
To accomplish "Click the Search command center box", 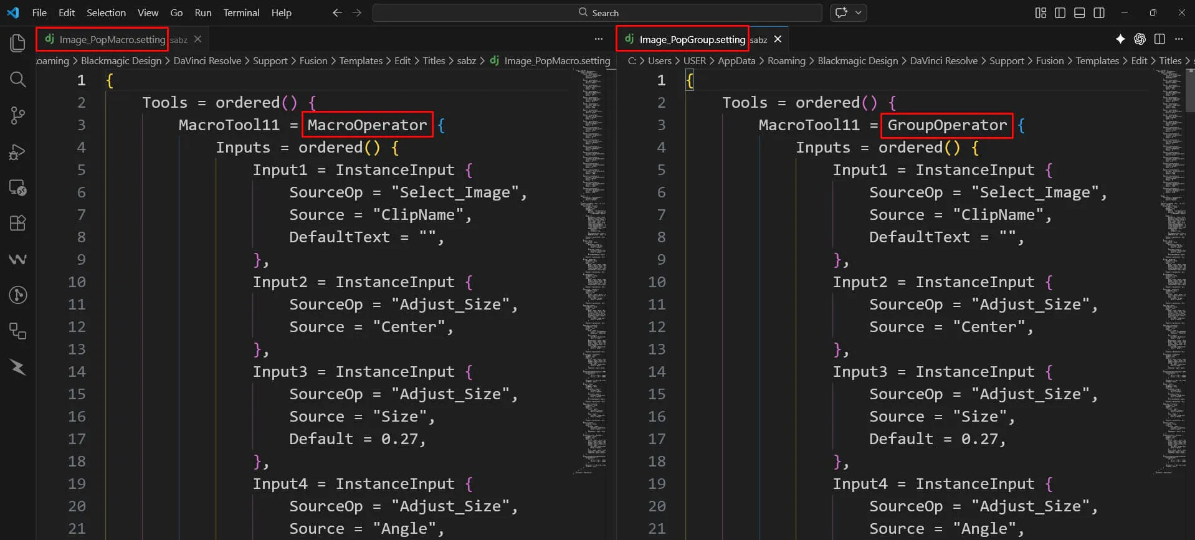I will (x=597, y=12).
